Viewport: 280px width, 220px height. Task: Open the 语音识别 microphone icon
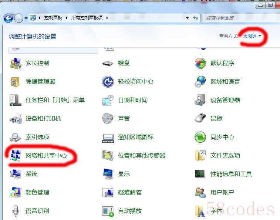tap(16, 211)
